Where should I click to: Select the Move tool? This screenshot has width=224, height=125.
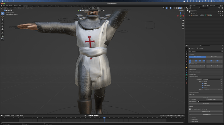pyautogui.click(x=2, y=20)
